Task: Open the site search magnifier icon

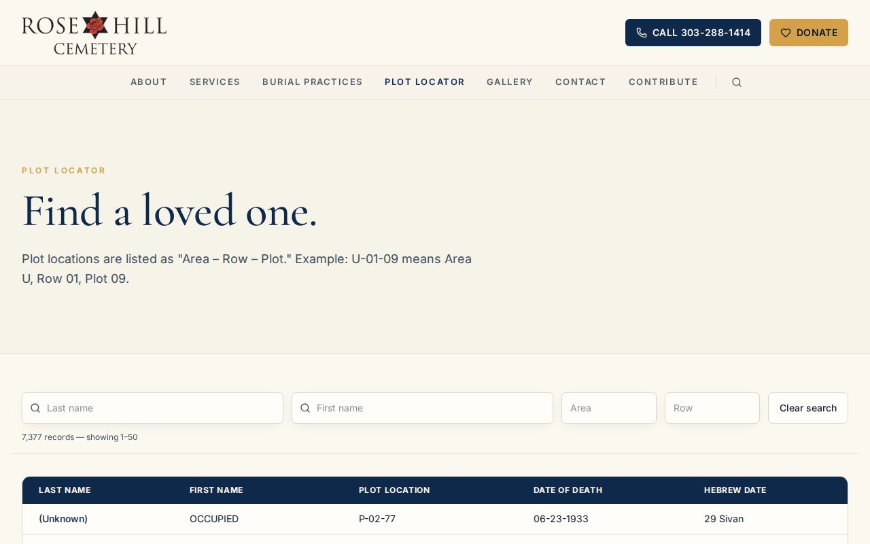Action: tap(737, 82)
